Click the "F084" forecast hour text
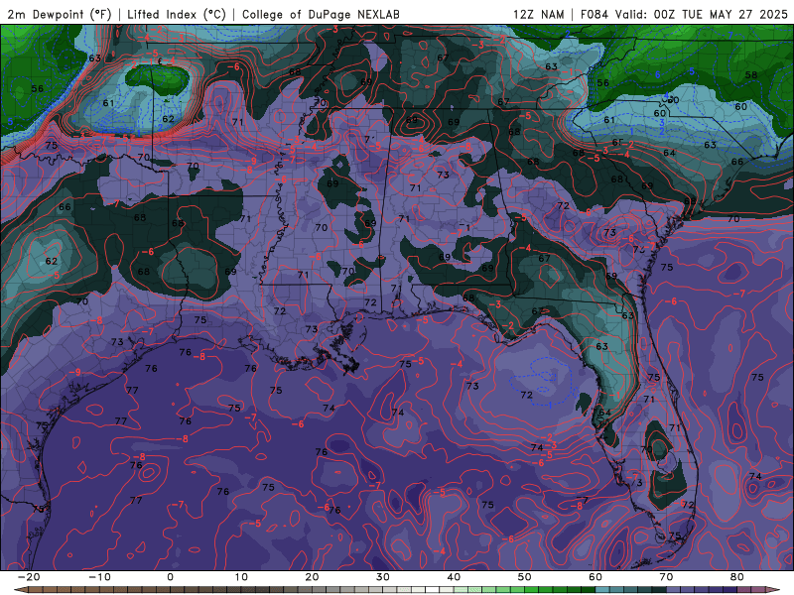 coord(594,14)
